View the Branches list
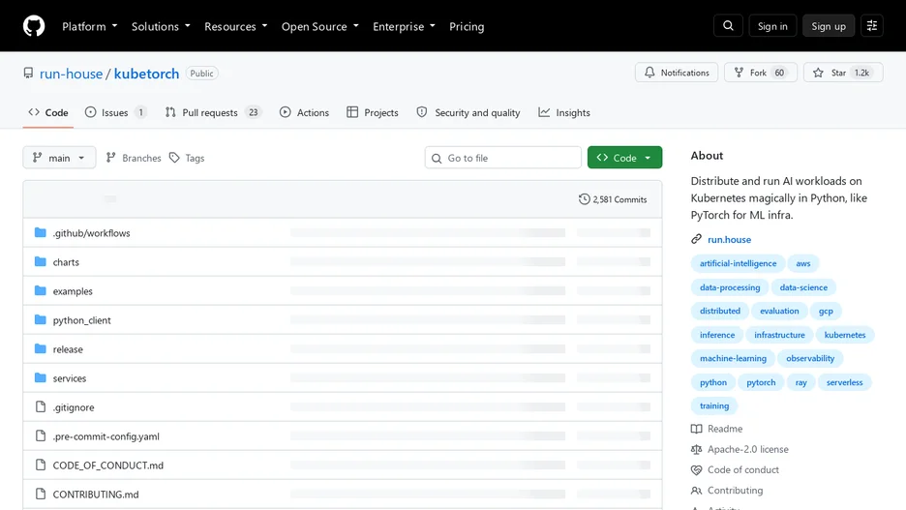Viewport: 906px width, 510px height. pyautogui.click(x=134, y=158)
